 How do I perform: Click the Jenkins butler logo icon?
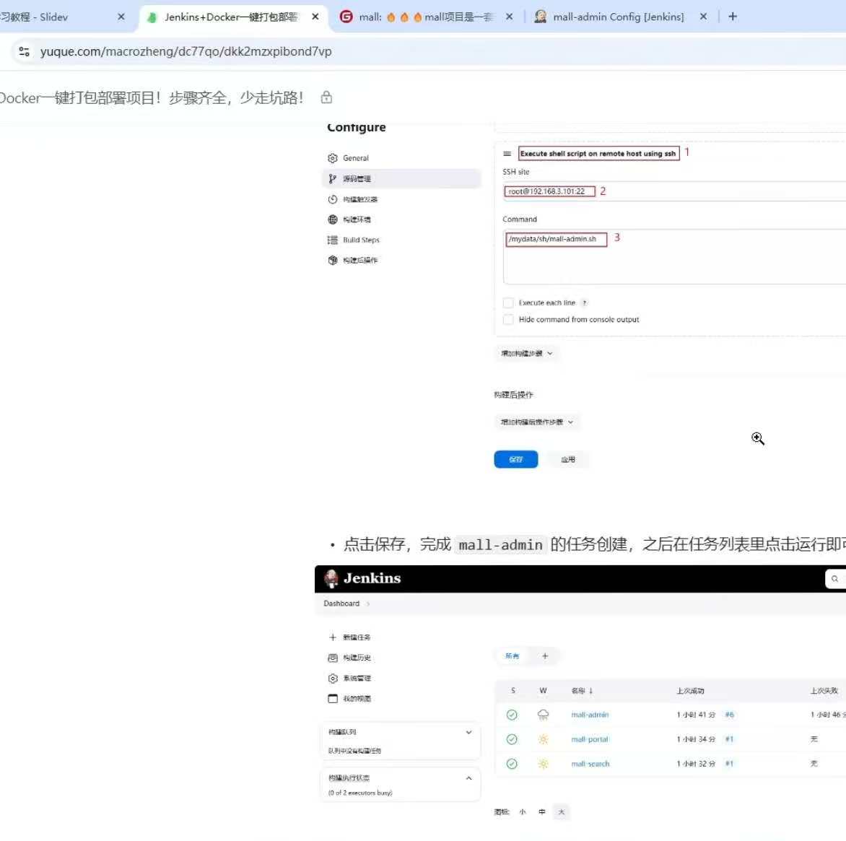point(331,578)
